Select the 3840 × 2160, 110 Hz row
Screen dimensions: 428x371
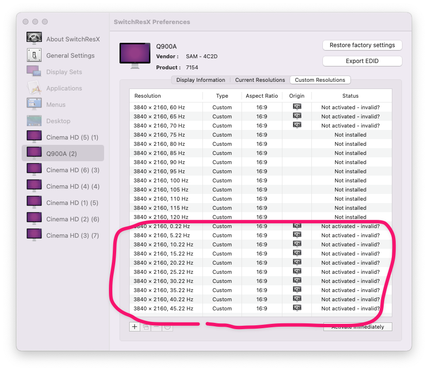click(261, 199)
